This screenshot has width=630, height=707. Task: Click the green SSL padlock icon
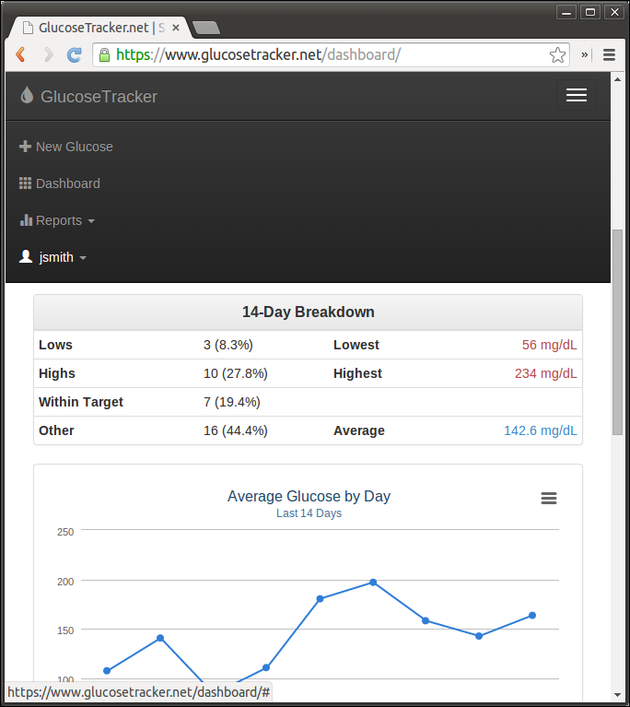[104, 55]
